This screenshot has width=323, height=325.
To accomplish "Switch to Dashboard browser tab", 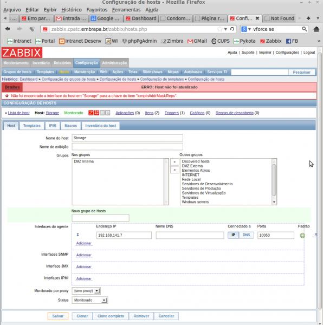I will click(141, 18).
